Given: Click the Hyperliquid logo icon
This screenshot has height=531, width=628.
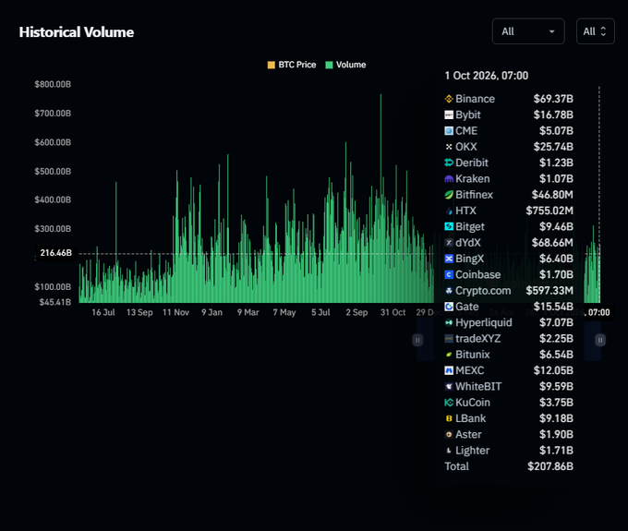Looking at the screenshot, I should click(449, 323).
